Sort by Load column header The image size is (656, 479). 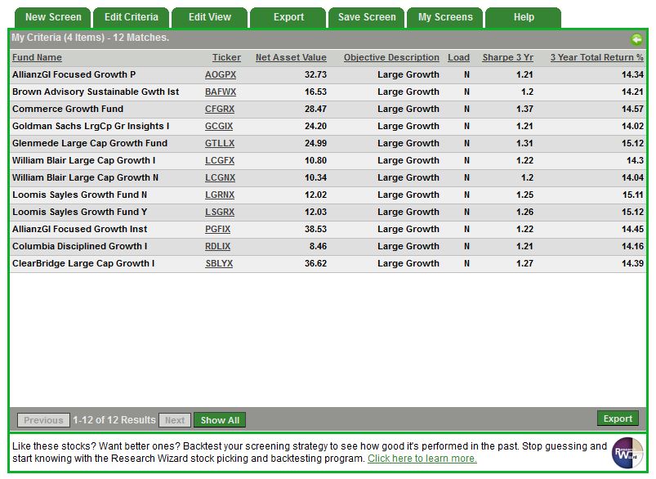tap(458, 57)
